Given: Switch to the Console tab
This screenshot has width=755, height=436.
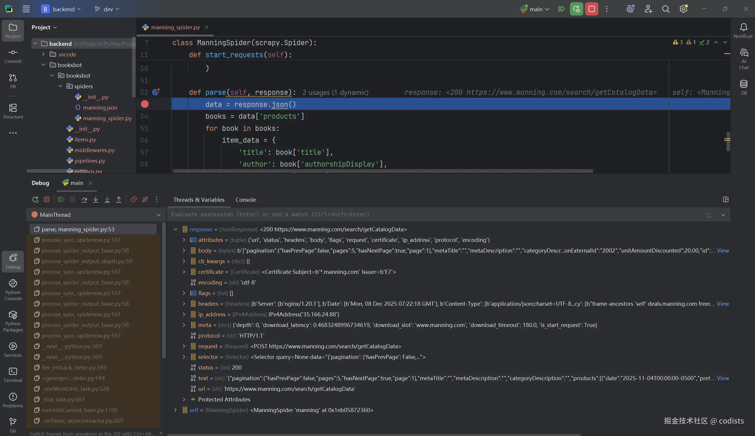Looking at the screenshot, I should 246,200.
